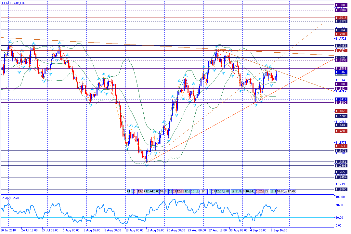Viewport: 351px width, 234px height.
Task: Select the red 1.18517 price label
Action: (341, 18)
